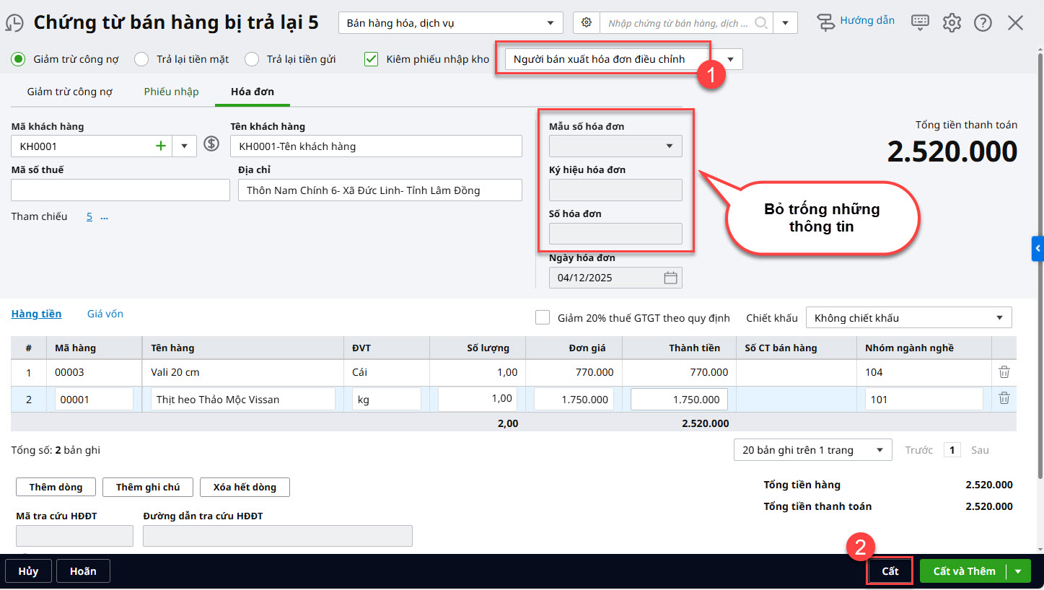Open settings gear in top right
This screenshot has height=590, width=1044.
(952, 23)
